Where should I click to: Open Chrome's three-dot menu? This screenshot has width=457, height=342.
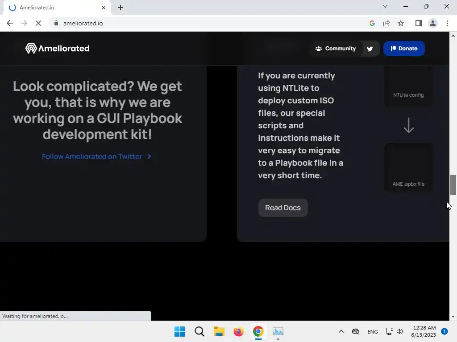[447, 23]
